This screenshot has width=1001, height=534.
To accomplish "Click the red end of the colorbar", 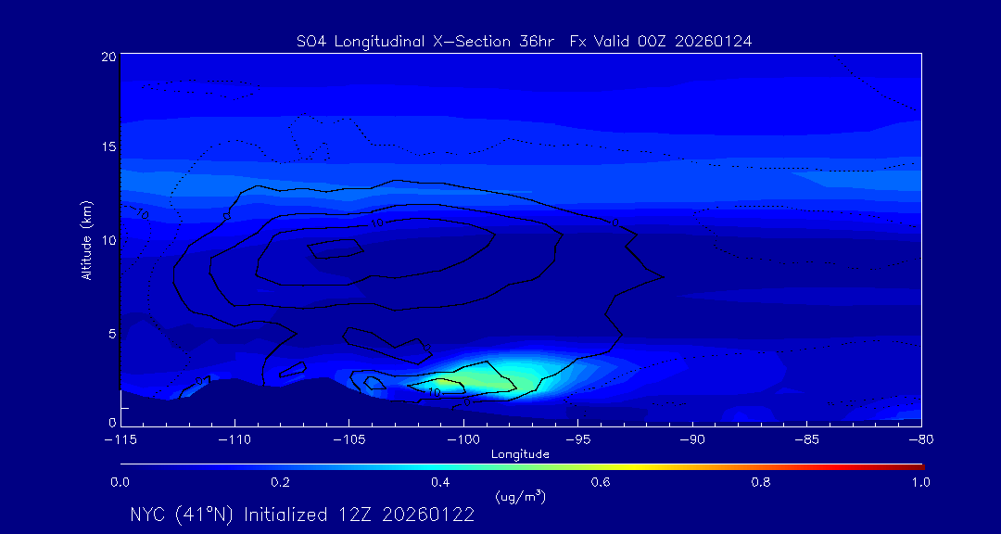I will (918, 466).
